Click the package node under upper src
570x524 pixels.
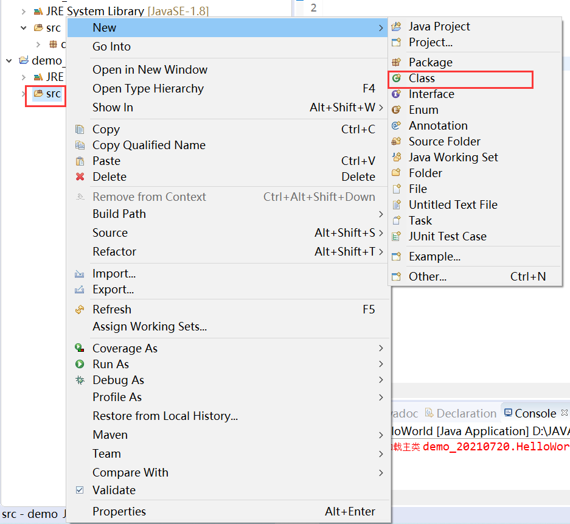coord(53,44)
